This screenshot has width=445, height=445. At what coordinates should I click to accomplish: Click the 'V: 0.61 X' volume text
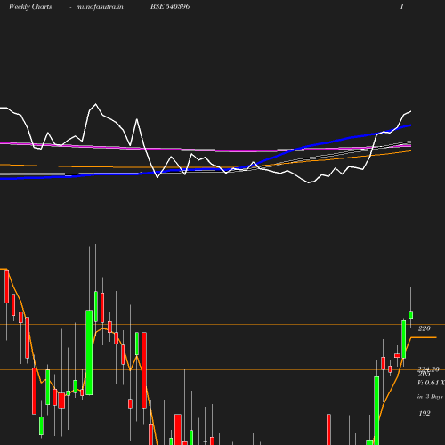(x=431, y=383)
